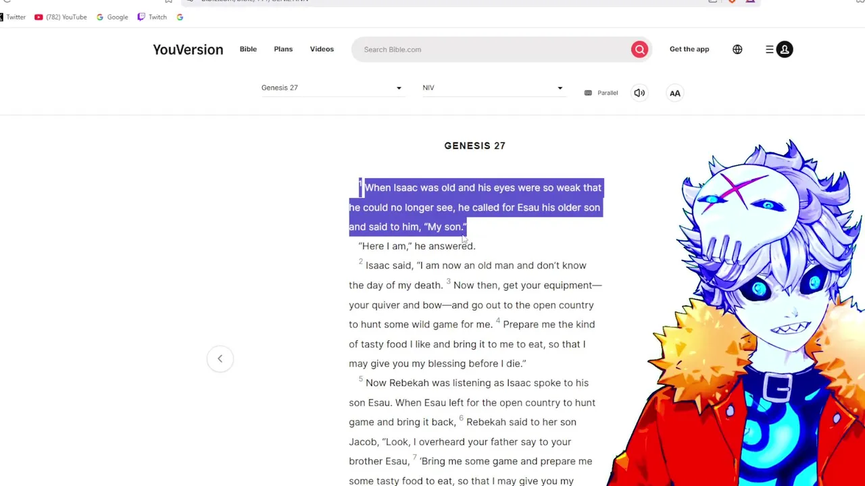
Task: Open the user profile avatar icon
Action: point(785,49)
